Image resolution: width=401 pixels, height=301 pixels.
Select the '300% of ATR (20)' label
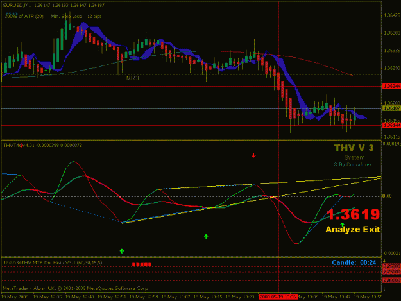pyautogui.click(x=24, y=17)
